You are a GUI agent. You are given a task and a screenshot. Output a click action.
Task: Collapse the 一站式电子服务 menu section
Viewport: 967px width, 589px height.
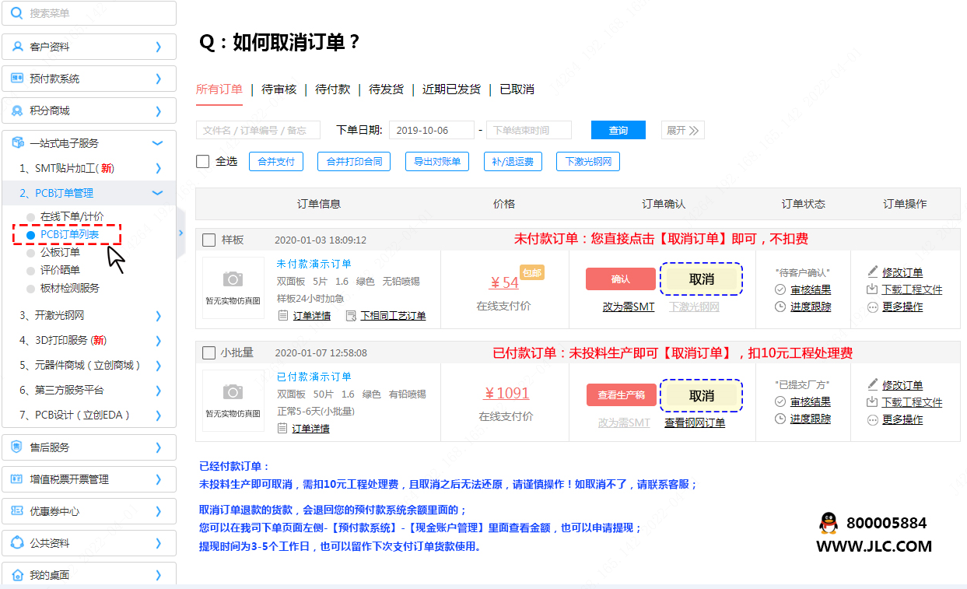tap(157, 143)
